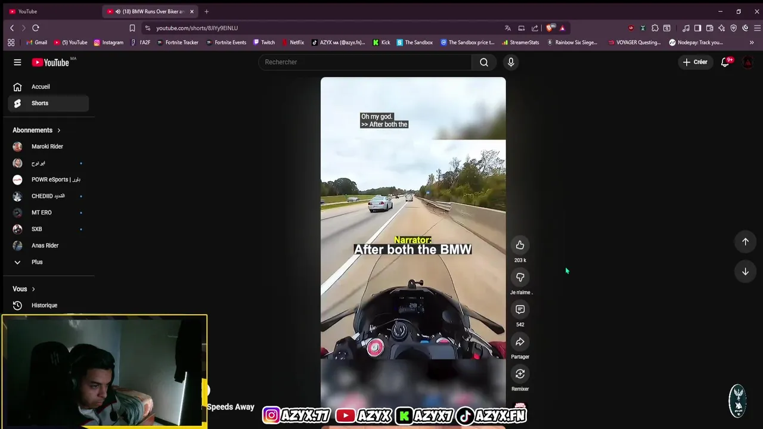Screen dimensions: 763x429
Task: Open the comments panel showing 542
Action: [520, 309]
